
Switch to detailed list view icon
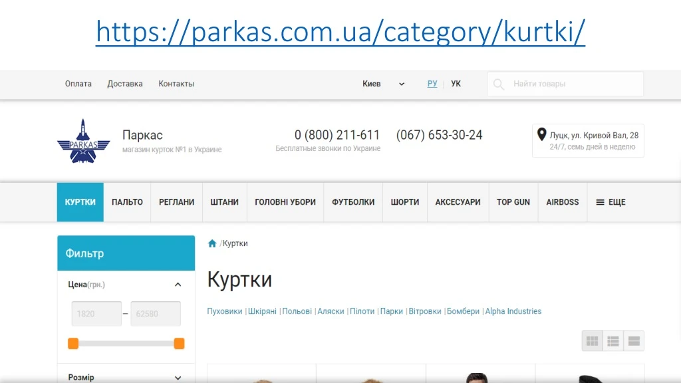(613, 341)
